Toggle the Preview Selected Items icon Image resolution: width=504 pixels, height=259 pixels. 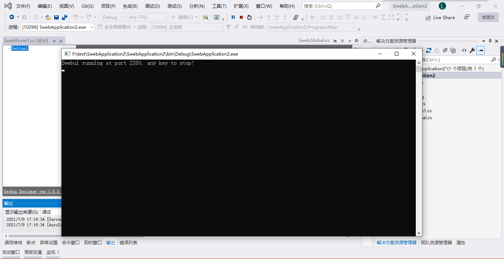[480, 50]
